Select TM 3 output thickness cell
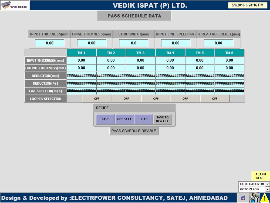 point(140,68)
